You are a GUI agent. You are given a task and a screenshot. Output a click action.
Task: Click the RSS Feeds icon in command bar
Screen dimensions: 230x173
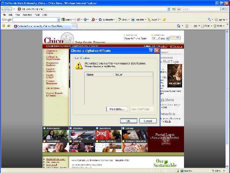[x=187, y=26]
